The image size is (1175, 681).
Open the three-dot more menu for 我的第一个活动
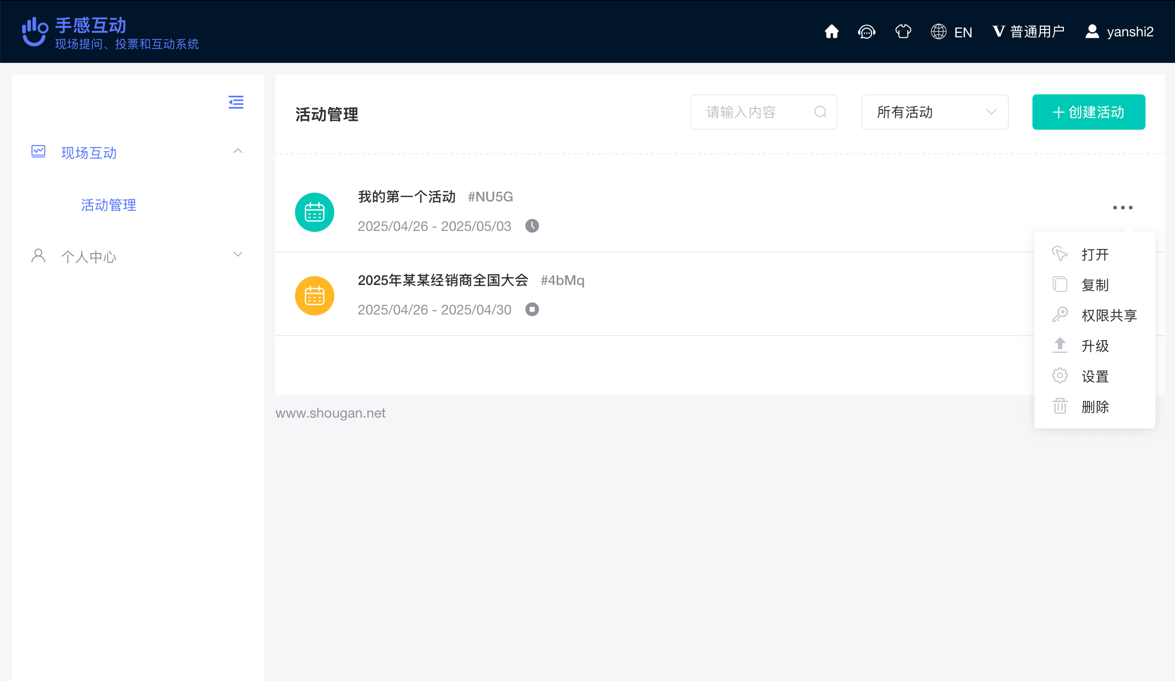coord(1123,208)
